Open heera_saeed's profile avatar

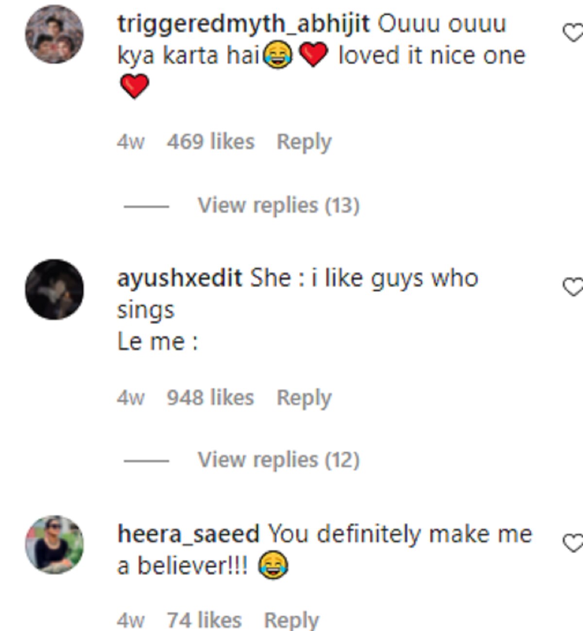pos(54,545)
